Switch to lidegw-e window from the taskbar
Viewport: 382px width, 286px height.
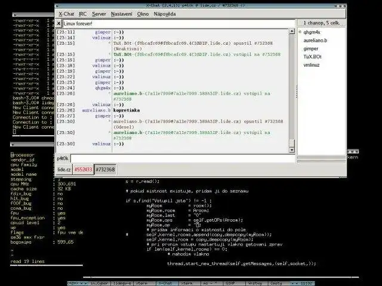(x=122, y=284)
